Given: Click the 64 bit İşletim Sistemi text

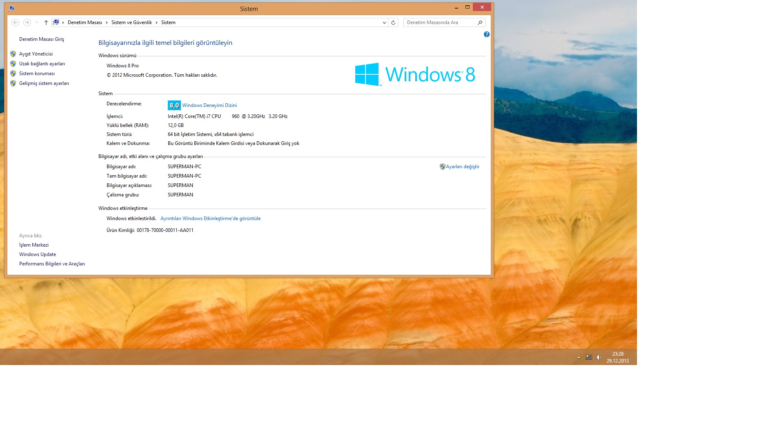Looking at the screenshot, I should 190,134.
